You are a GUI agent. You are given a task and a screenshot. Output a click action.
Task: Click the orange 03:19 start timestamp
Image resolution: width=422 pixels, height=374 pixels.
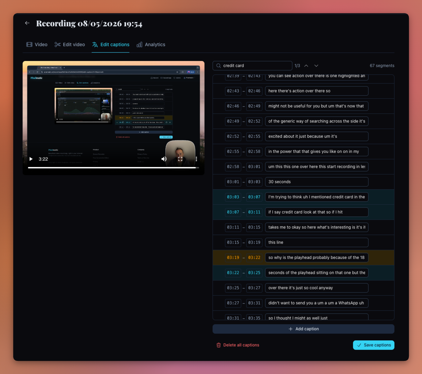[233, 258]
